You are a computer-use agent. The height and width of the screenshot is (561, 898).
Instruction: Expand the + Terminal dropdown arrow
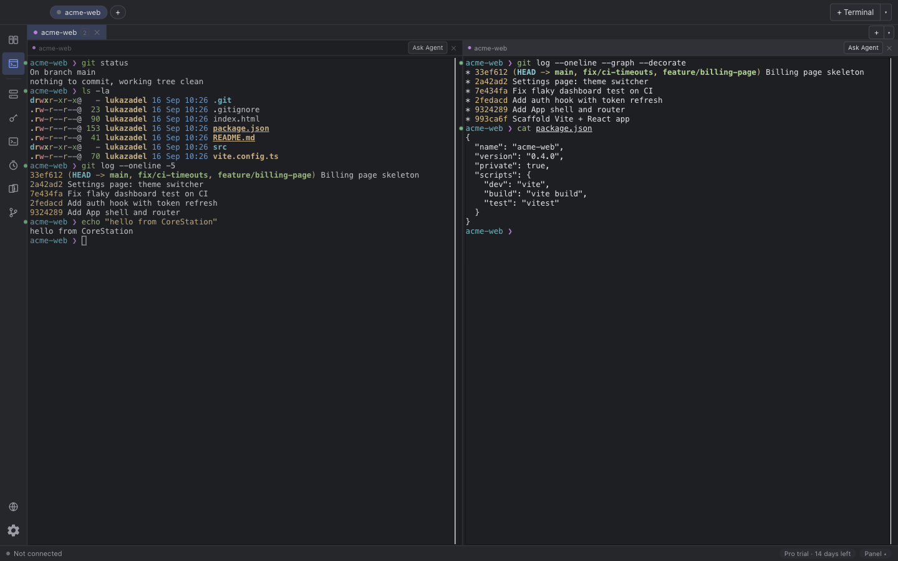[886, 12]
